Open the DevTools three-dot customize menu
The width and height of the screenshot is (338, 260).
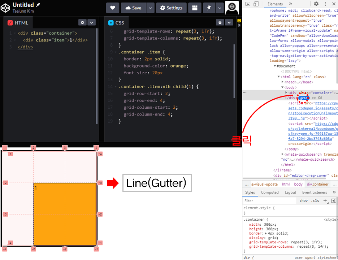tap(325, 4)
